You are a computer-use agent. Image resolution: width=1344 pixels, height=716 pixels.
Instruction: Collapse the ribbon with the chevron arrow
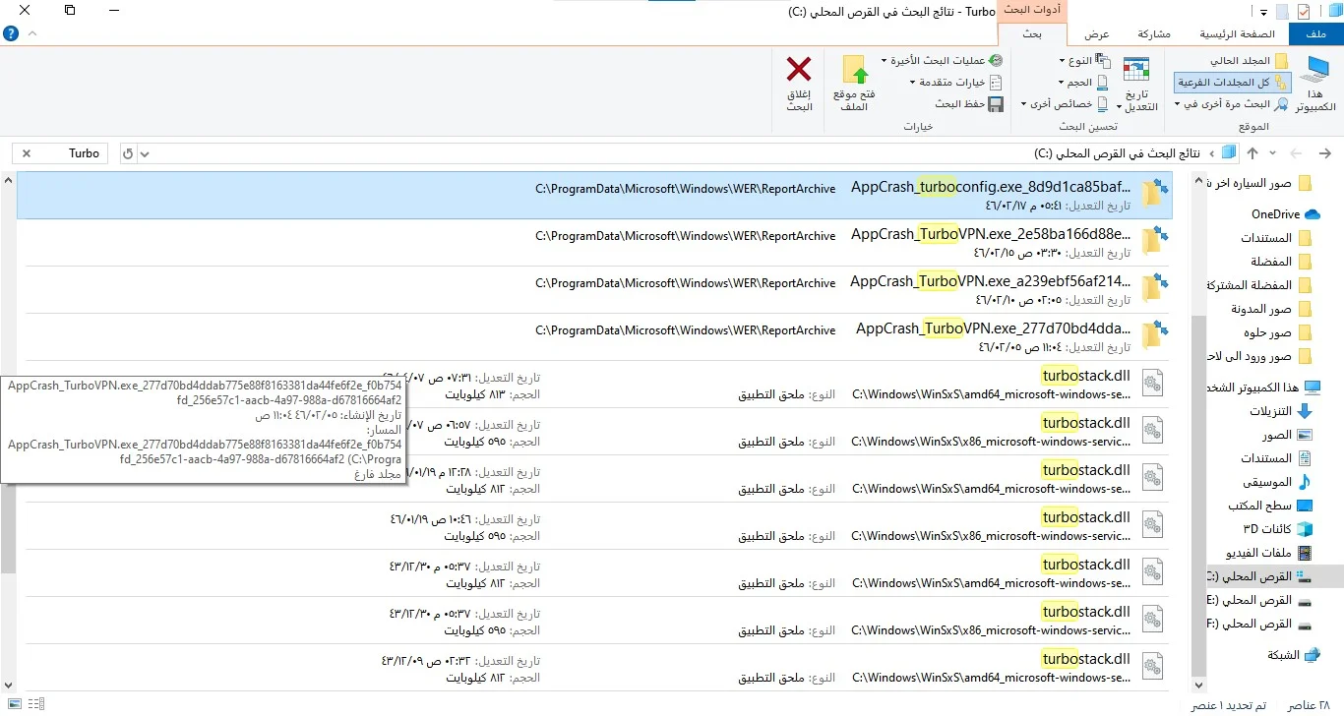point(33,33)
